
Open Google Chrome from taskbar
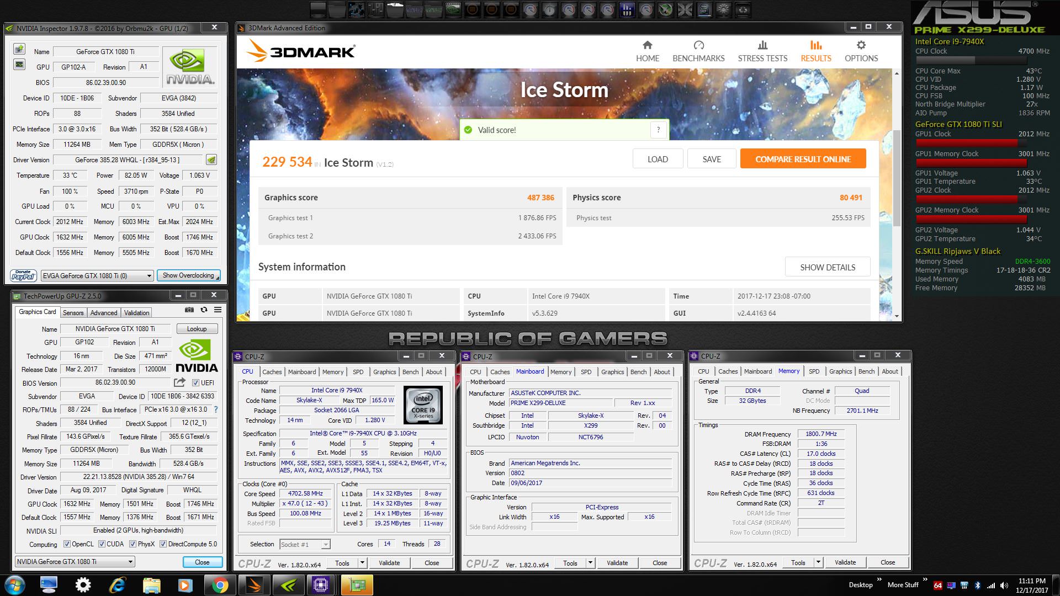tap(220, 584)
